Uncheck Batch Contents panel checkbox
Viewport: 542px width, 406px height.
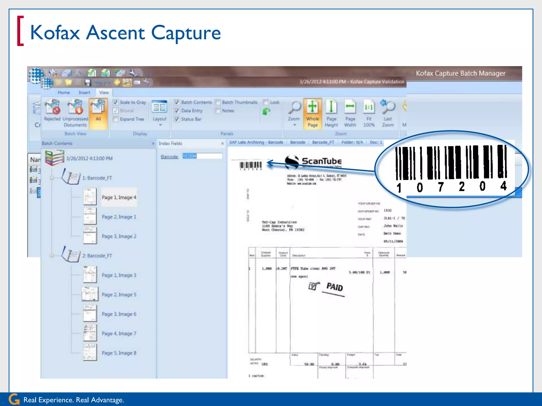point(177,102)
